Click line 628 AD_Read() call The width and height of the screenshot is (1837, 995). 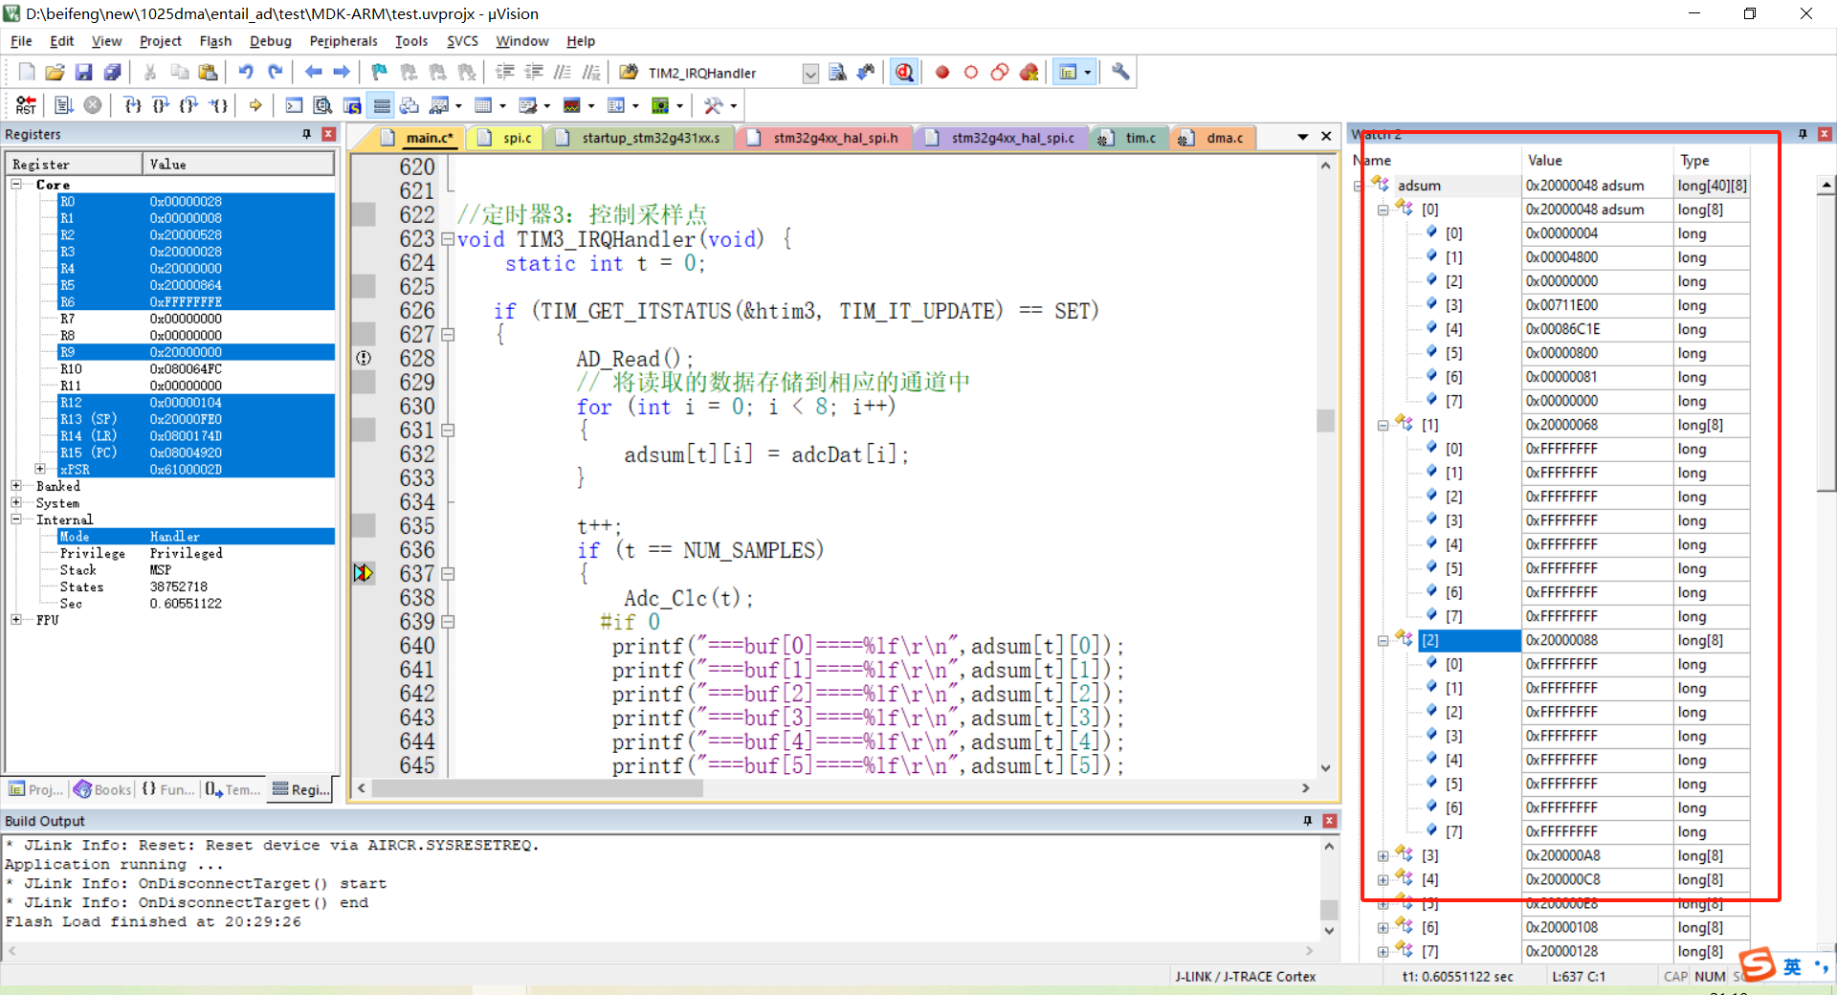click(x=634, y=359)
